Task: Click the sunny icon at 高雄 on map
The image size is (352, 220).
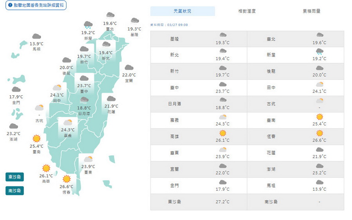Action: pos(46,168)
